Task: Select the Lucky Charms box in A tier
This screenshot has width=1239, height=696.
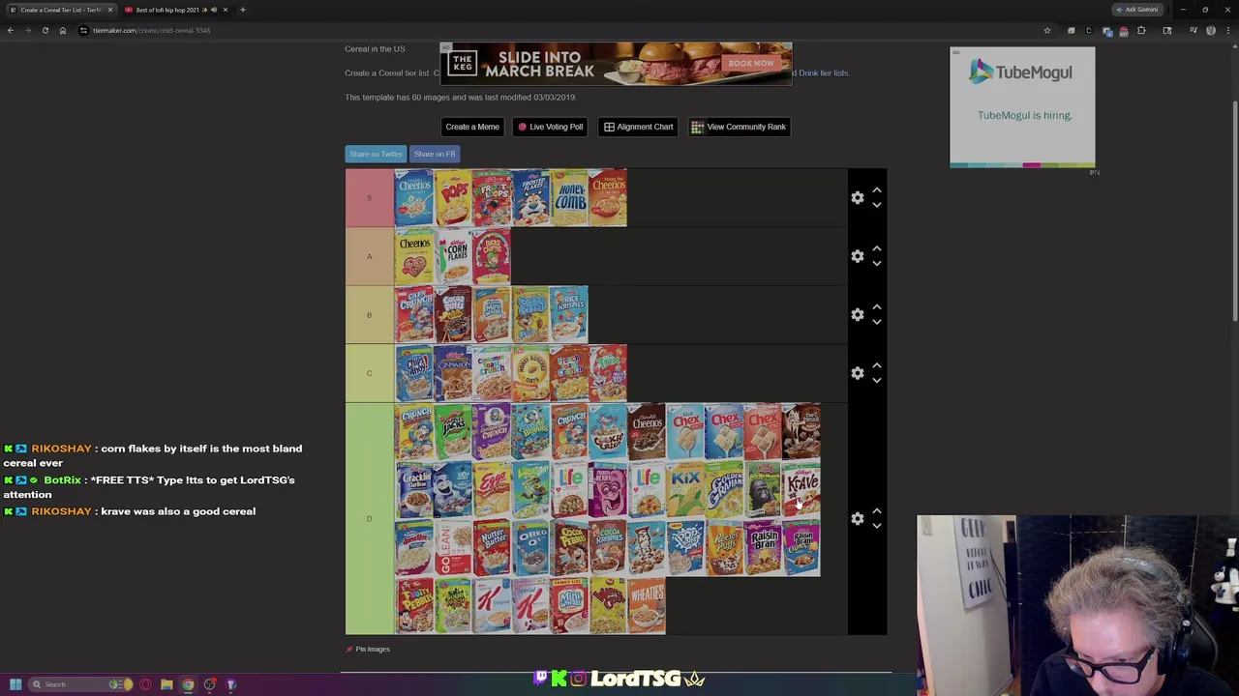Action: point(491,256)
